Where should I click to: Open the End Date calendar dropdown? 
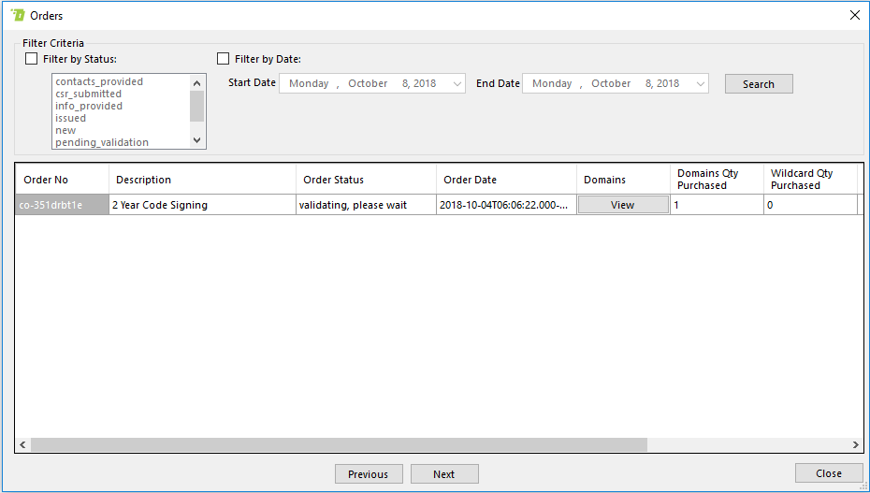coord(700,84)
